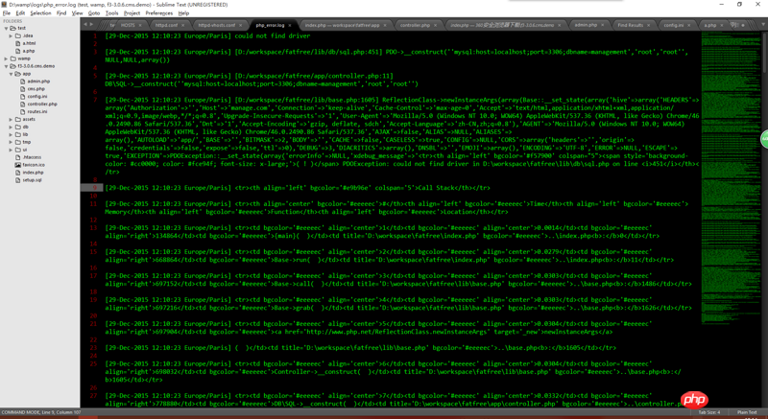
Task: Expand the assets folder
Action: (x=11, y=119)
